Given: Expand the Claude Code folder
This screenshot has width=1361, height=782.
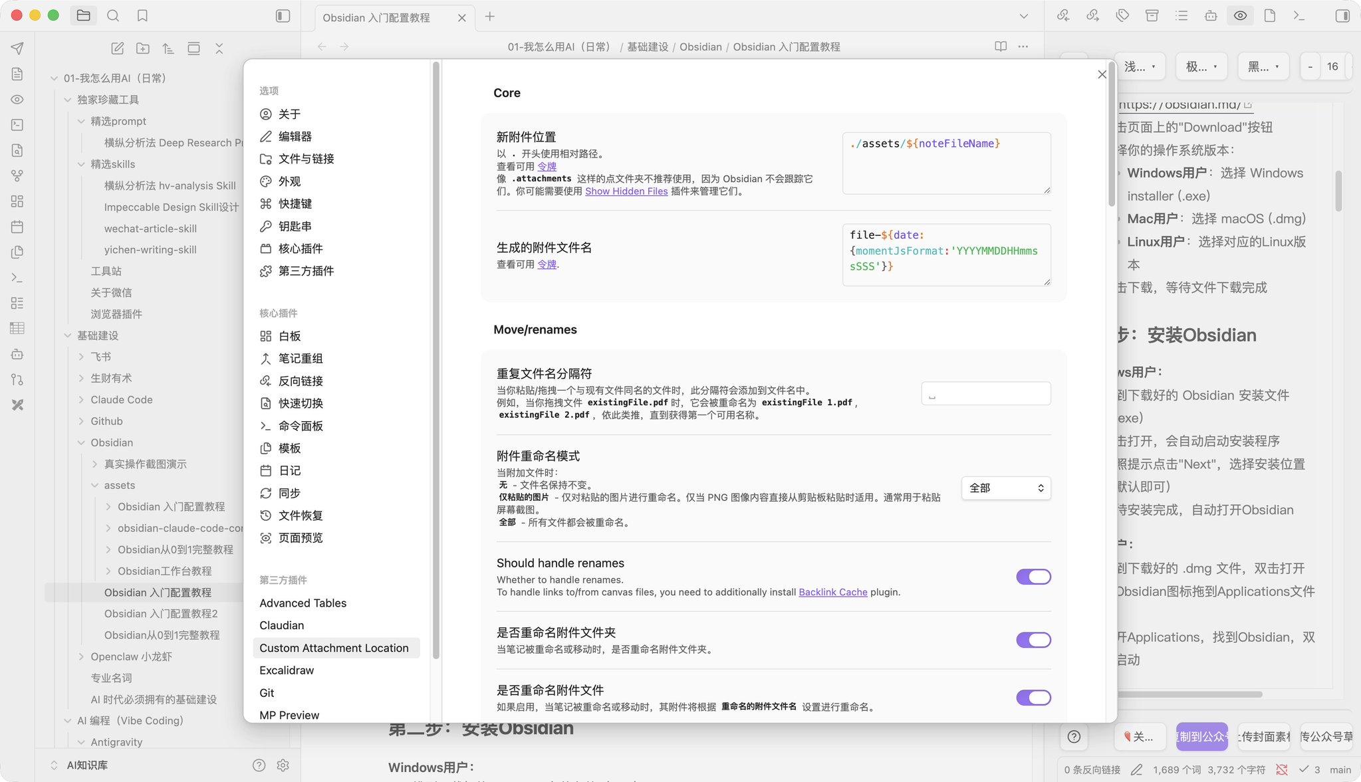Looking at the screenshot, I should (x=81, y=400).
